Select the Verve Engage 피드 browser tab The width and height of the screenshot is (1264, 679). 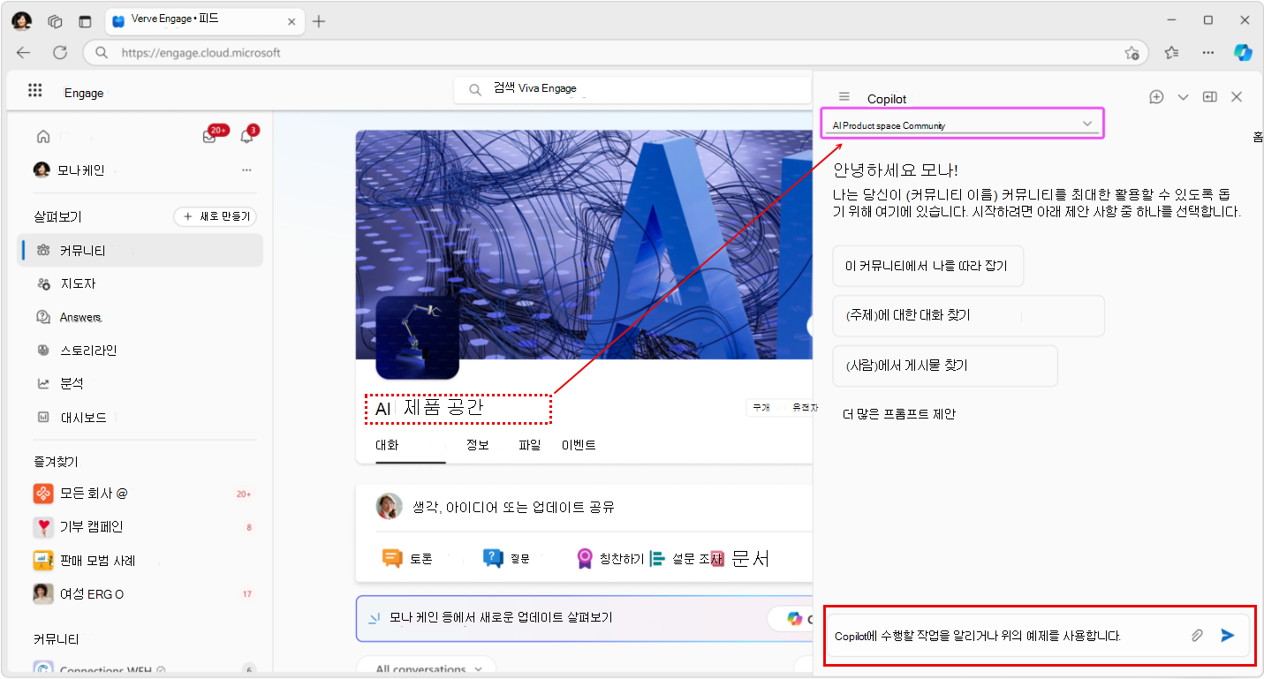click(204, 20)
